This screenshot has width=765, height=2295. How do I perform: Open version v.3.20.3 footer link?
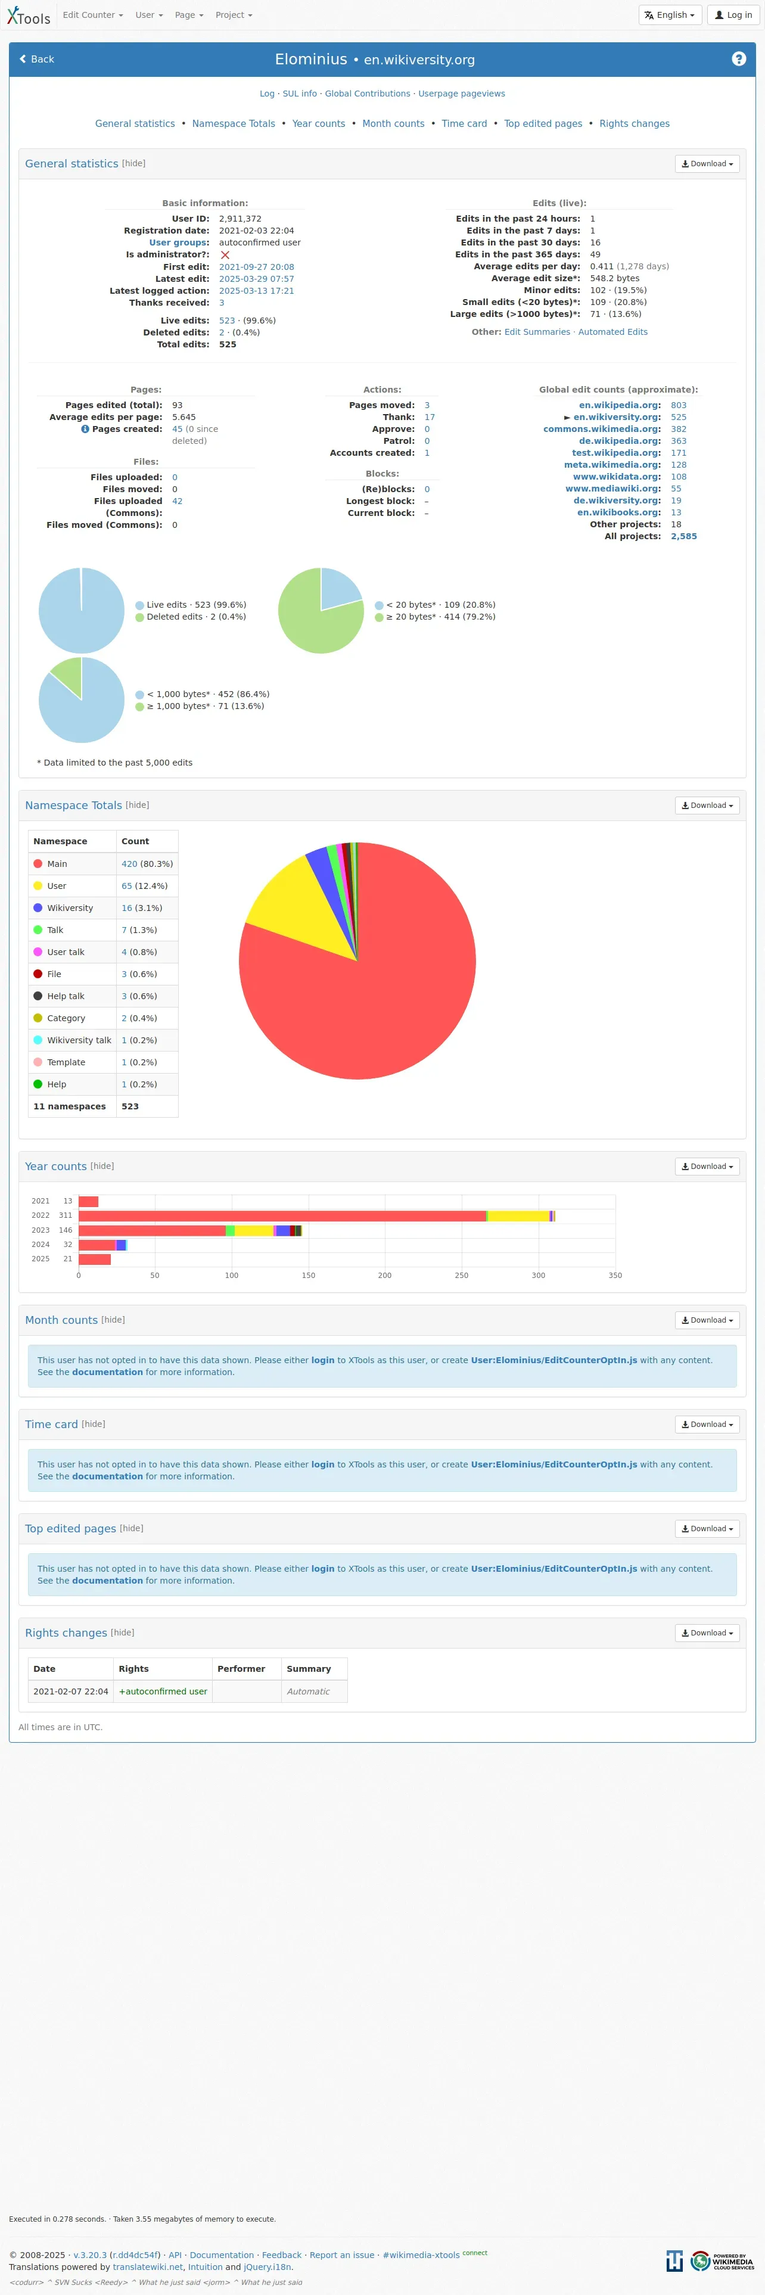tap(90, 2255)
